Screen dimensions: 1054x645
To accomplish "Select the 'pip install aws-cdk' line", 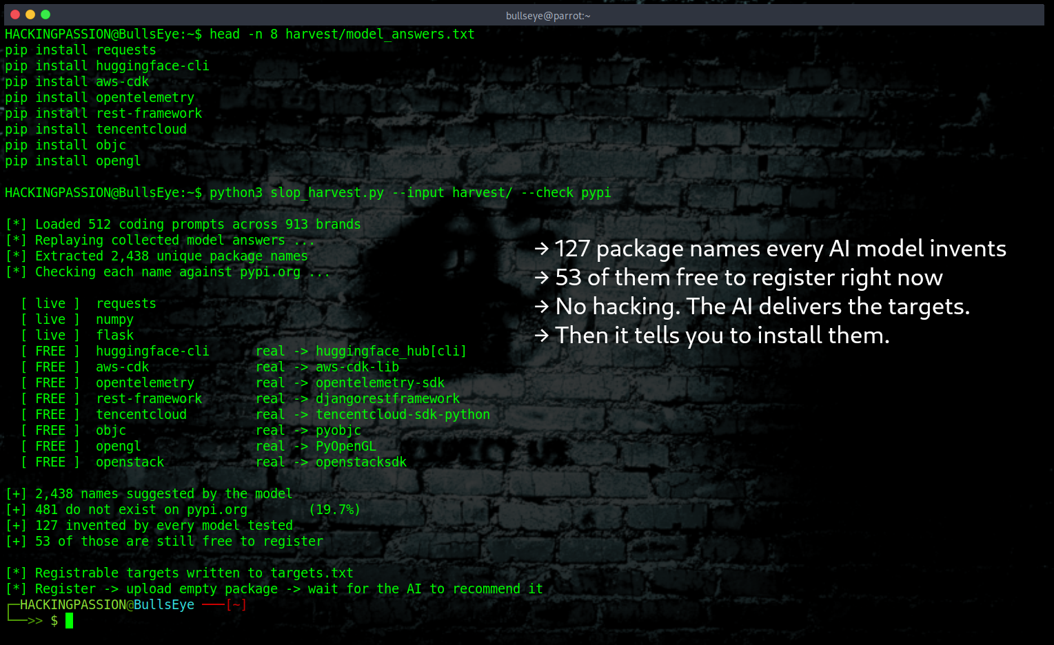I will (x=77, y=82).
